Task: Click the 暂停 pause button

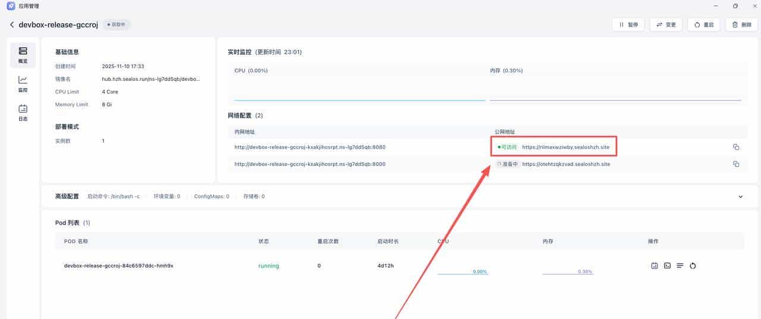Action: (x=628, y=25)
